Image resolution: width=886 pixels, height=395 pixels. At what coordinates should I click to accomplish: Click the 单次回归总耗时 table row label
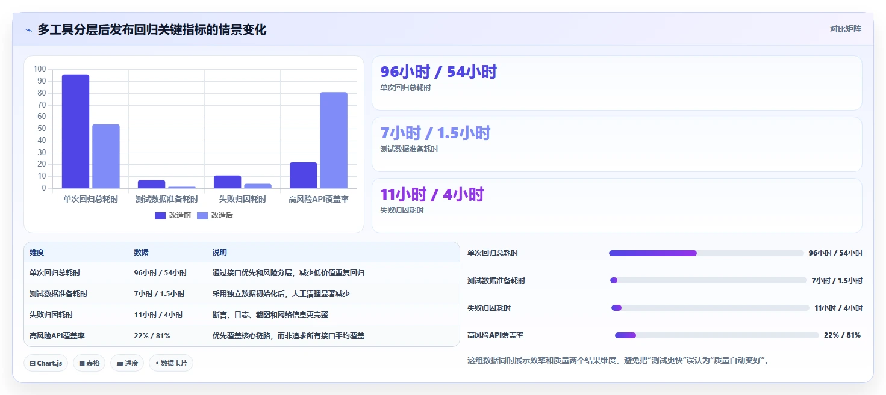[x=55, y=273]
